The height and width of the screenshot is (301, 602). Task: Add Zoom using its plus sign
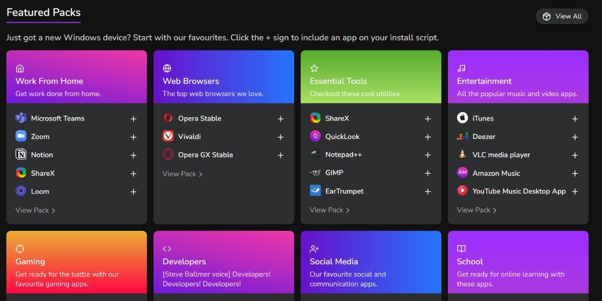[133, 137]
